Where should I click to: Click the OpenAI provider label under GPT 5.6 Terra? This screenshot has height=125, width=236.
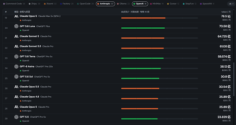[x=26, y=60]
